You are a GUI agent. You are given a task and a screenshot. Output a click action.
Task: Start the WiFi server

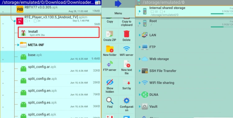pyautogui.click(x=126, y=51)
